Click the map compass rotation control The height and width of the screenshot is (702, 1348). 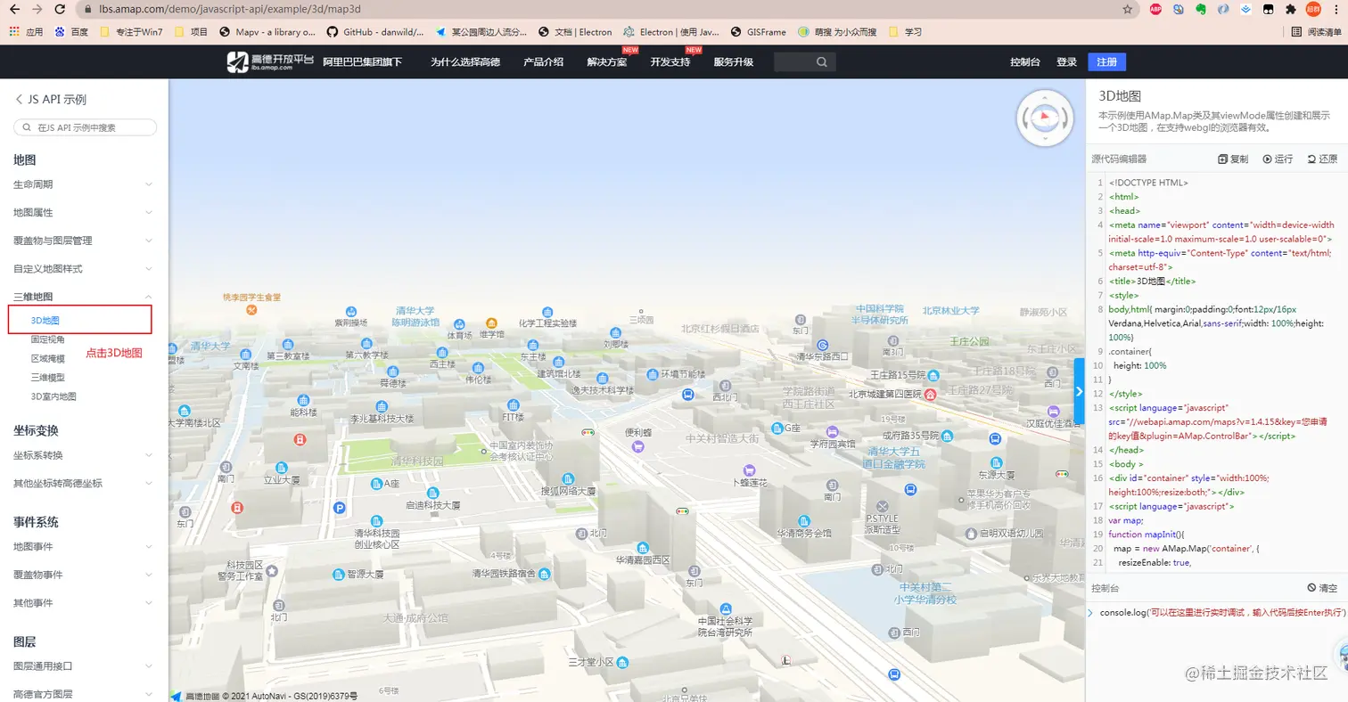1041,116
